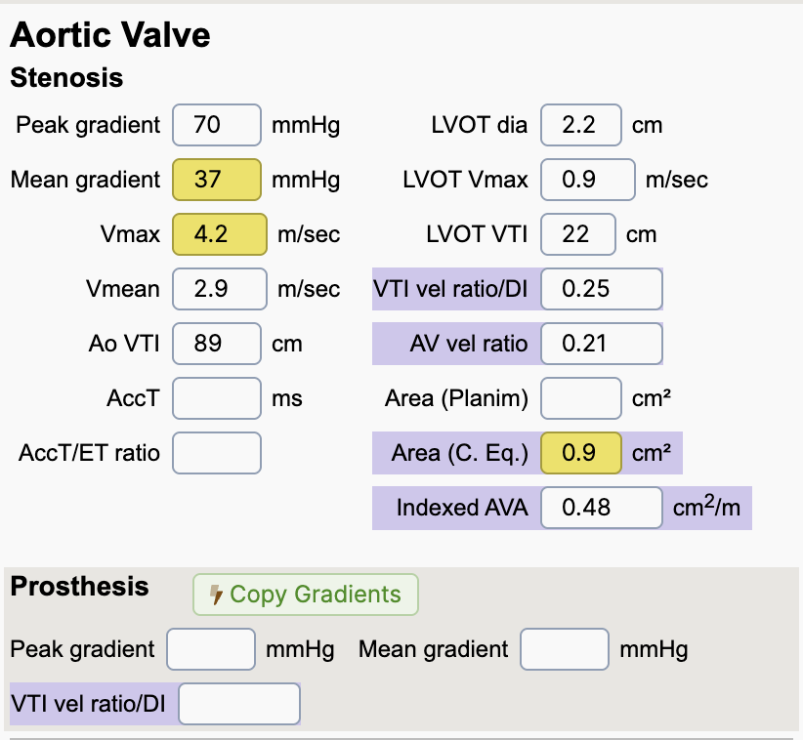Click the Ao VTI field
803x740 pixels.
(217, 344)
